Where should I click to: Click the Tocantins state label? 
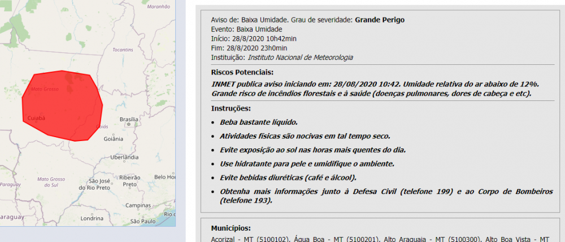pos(123,50)
